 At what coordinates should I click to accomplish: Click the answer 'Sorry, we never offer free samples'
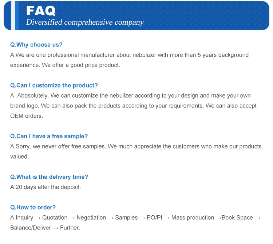coord(58,147)
